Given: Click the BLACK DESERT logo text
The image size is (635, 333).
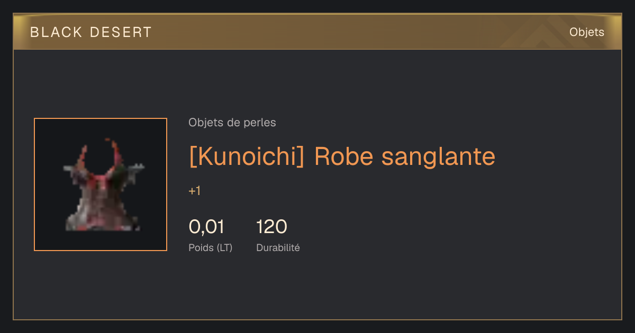Looking at the screenshot, I should coord(91,32).
